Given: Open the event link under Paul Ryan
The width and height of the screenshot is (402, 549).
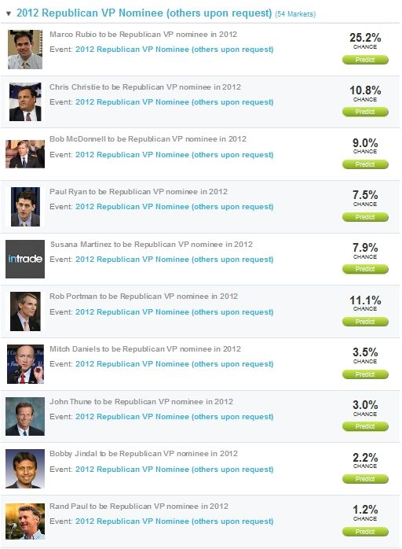Looking at the screenshot, I should click(x=174, y=207).
